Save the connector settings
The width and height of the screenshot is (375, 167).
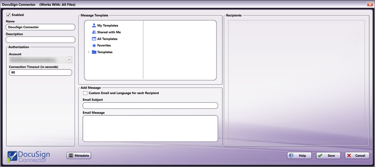[328, 155]
